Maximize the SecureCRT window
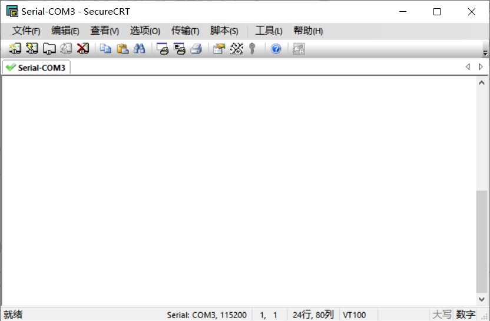The width and height of the screenshot is (490, 321). pyautogui.click(x=437, y=12)
